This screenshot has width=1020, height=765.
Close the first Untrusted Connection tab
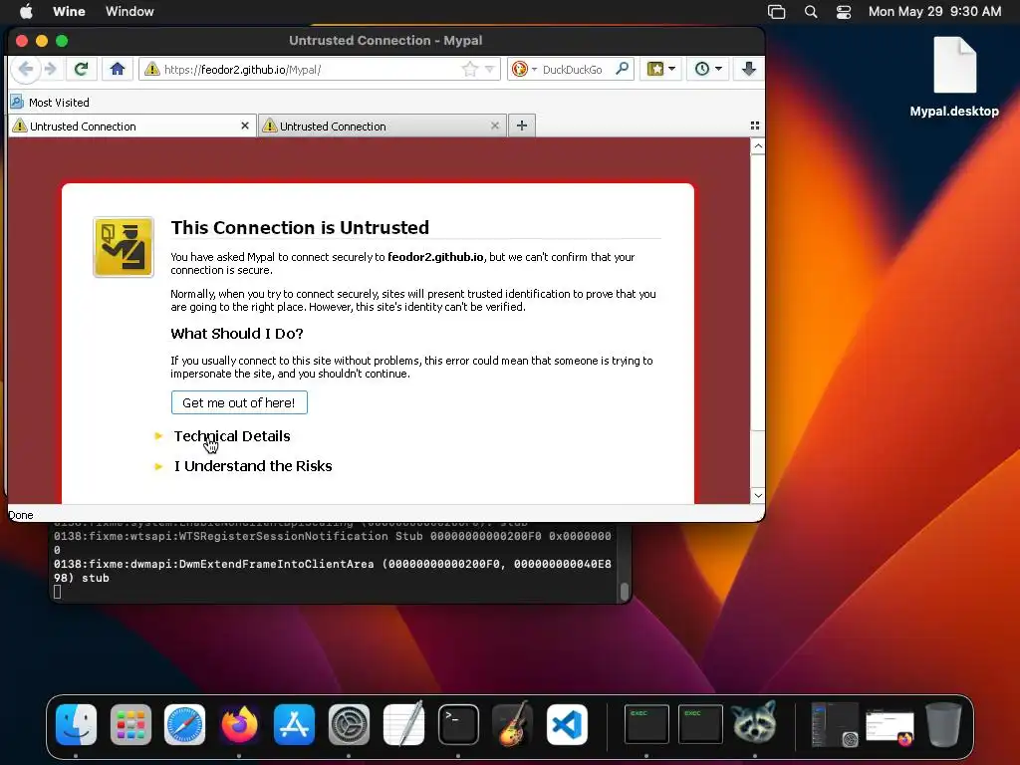point(245,126)
